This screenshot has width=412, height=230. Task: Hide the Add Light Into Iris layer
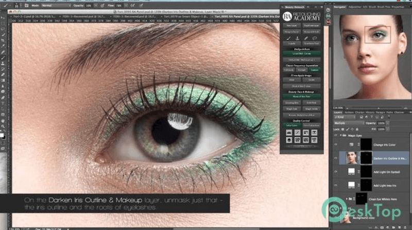point(336,185)
